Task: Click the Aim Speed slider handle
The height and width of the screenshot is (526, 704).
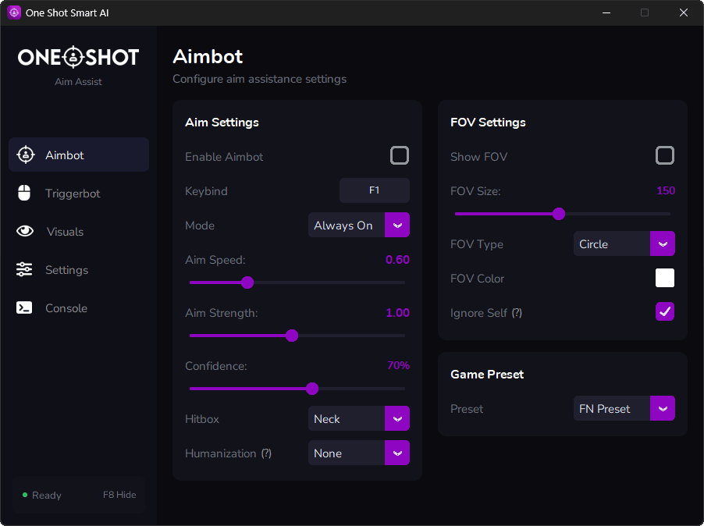Action: pyautogui.click(x=247, y=283)
